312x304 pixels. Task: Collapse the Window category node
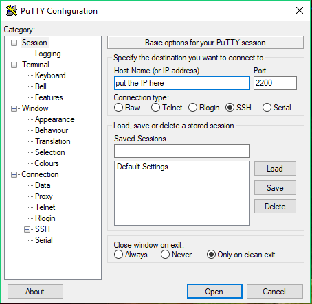pyautogui.click(x=14, y=108)
